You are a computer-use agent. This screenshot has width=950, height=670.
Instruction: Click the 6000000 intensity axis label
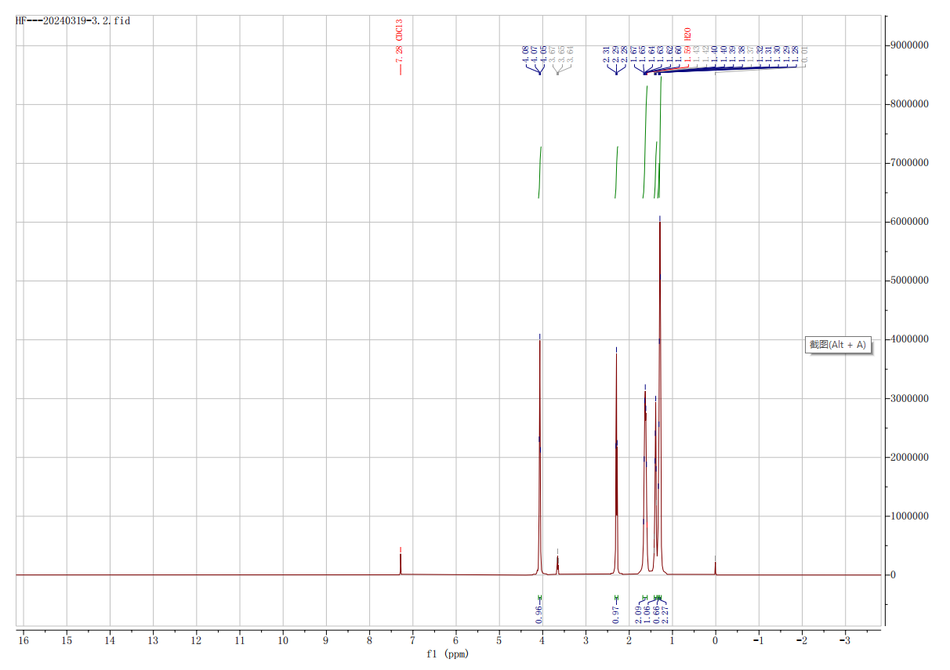[910, 222]
